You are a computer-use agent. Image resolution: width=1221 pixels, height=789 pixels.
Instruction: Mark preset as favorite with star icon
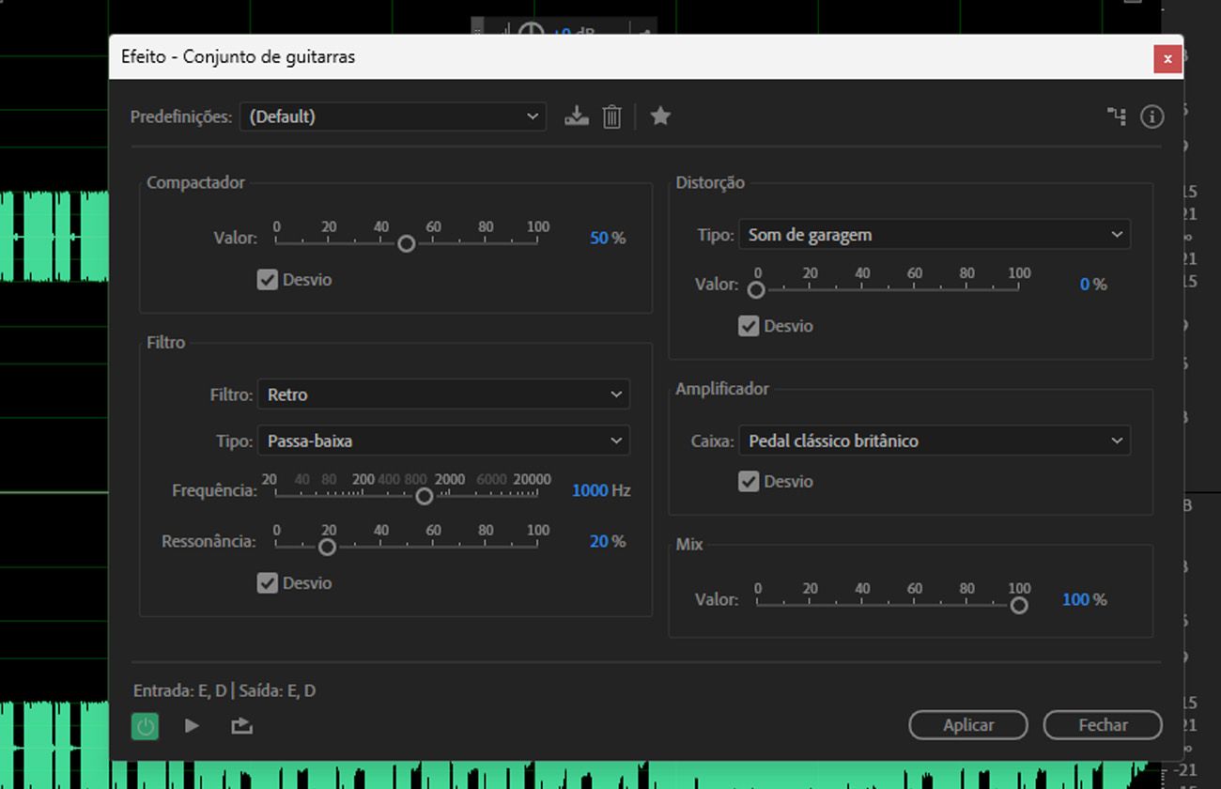click(660, 116)
